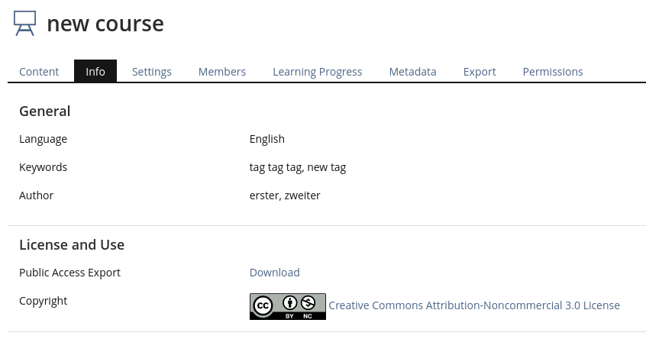Open the Settings tab
The image size is (646, 339).
coord(152,72)
